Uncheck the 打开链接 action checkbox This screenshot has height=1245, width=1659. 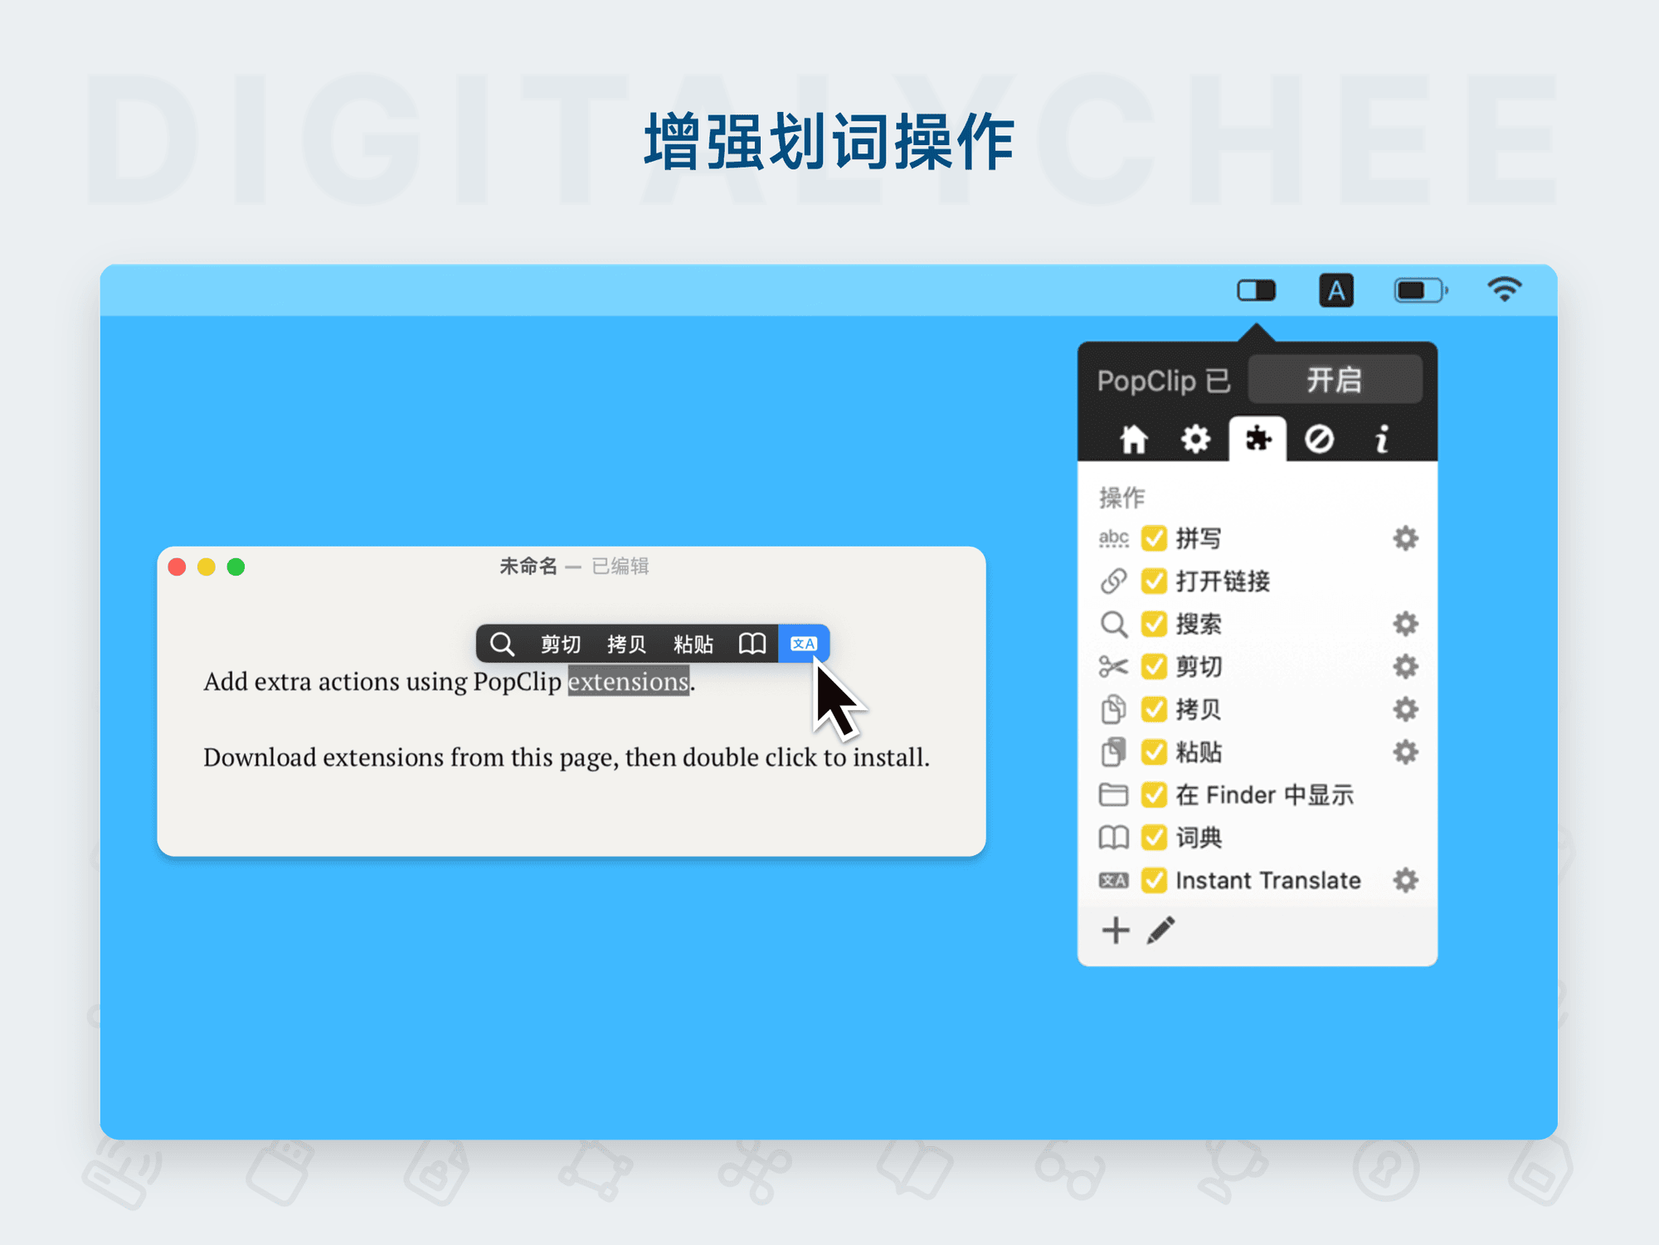[x=1154, y=581]
